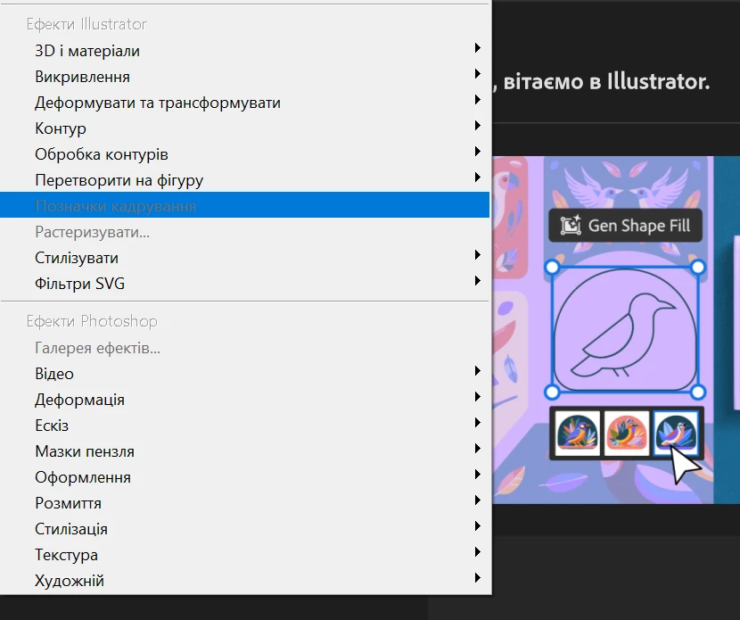Expand the arrow beside Відео
740x620 pixels.
[478, 371]
